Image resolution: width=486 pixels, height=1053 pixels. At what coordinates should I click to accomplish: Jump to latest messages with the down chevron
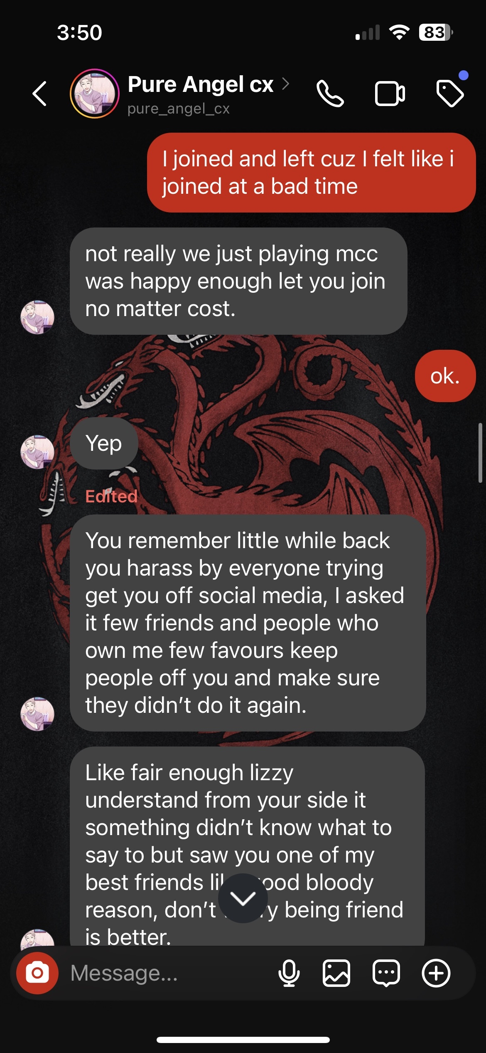[243, 898]
